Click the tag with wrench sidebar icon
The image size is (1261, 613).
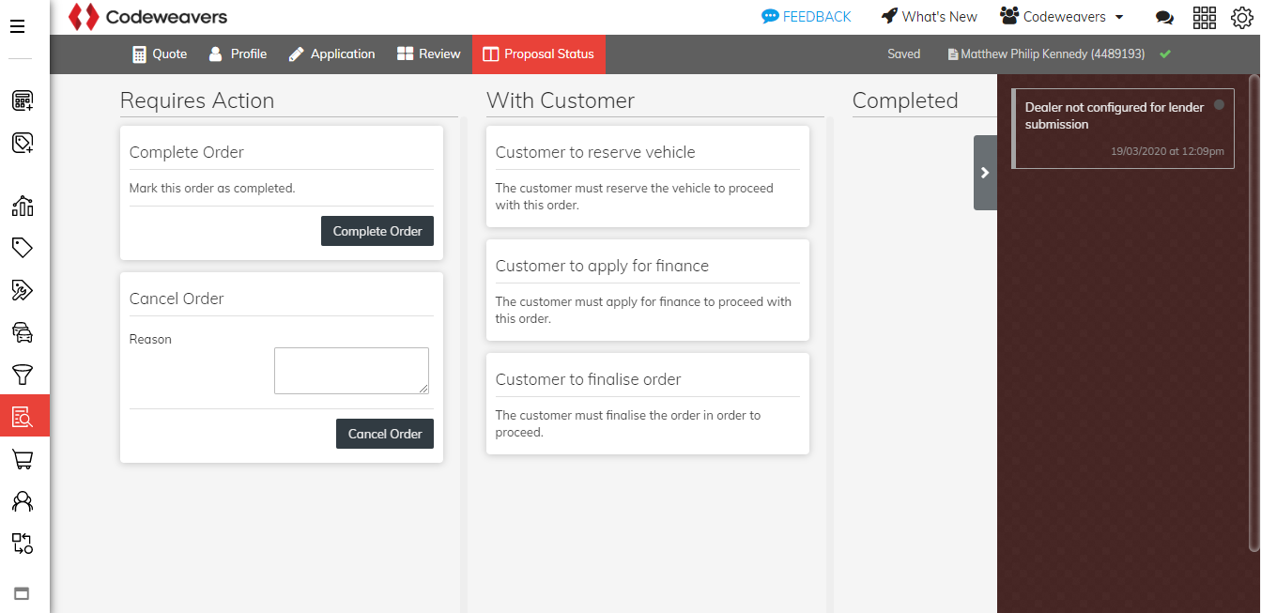click(23, 290)
